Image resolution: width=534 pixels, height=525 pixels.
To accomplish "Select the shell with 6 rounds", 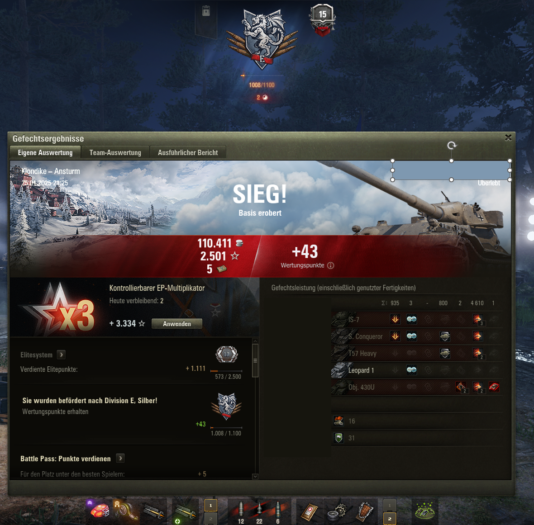I will [x=277, y=511].
